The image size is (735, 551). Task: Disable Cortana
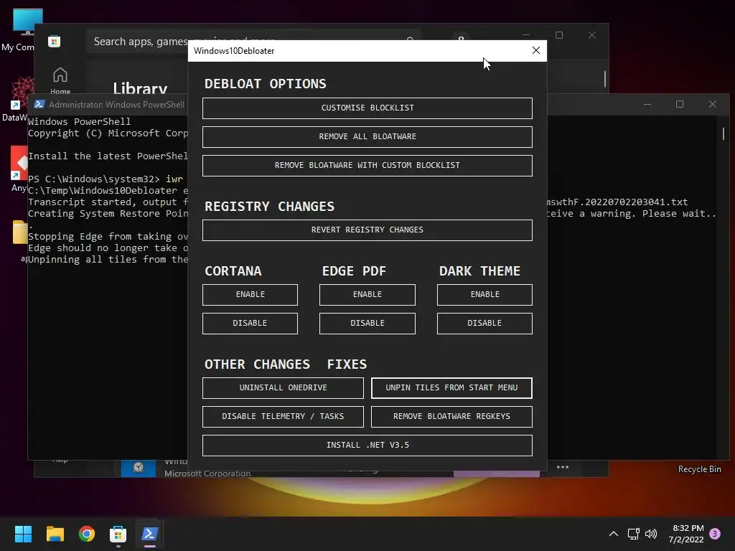(250, 323)
